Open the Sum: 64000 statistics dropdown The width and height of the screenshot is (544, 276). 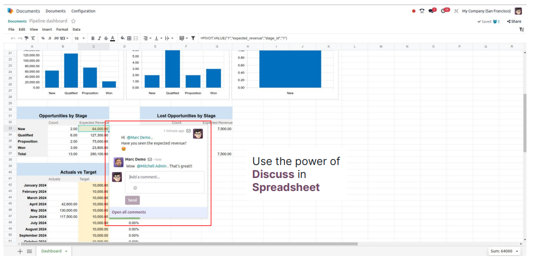[504, 251]
